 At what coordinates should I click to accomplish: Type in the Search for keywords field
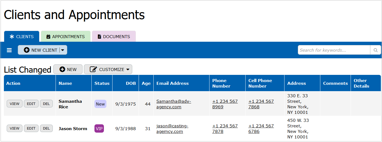click(334, 50)
